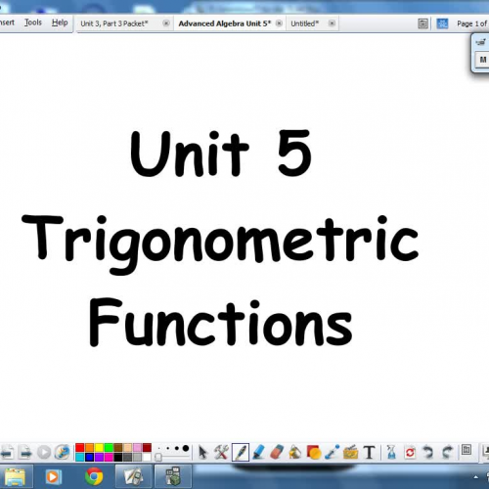Viewport: 489px width, 489px height.
Task: Pick the red color swatch
Action: pos(79,448)
